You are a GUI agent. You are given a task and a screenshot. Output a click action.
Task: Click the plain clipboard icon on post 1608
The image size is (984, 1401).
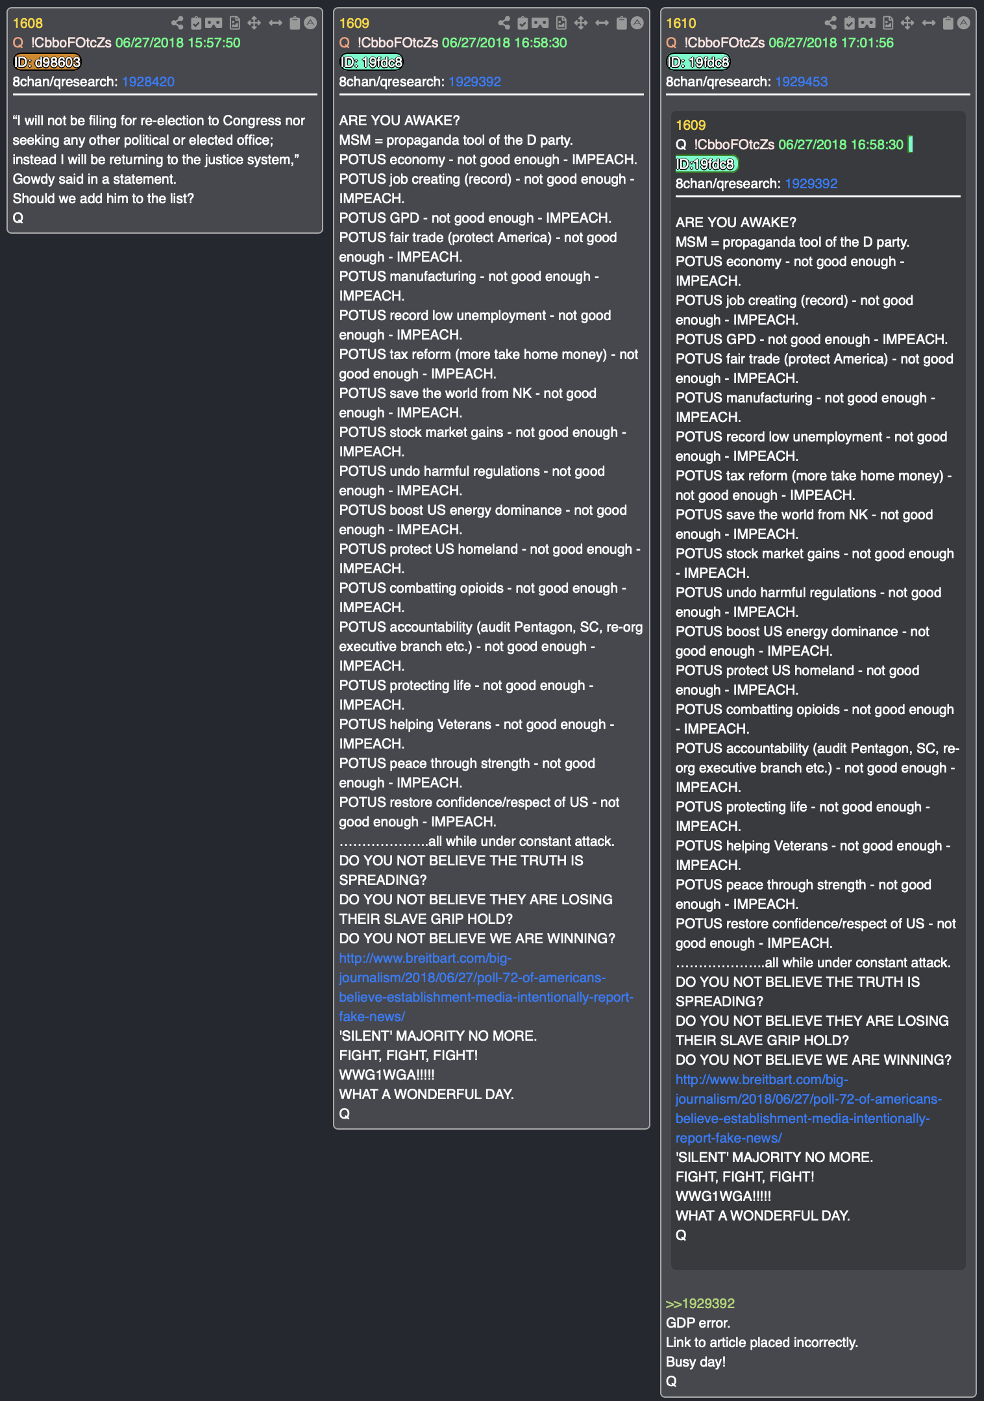coord(295,23)
